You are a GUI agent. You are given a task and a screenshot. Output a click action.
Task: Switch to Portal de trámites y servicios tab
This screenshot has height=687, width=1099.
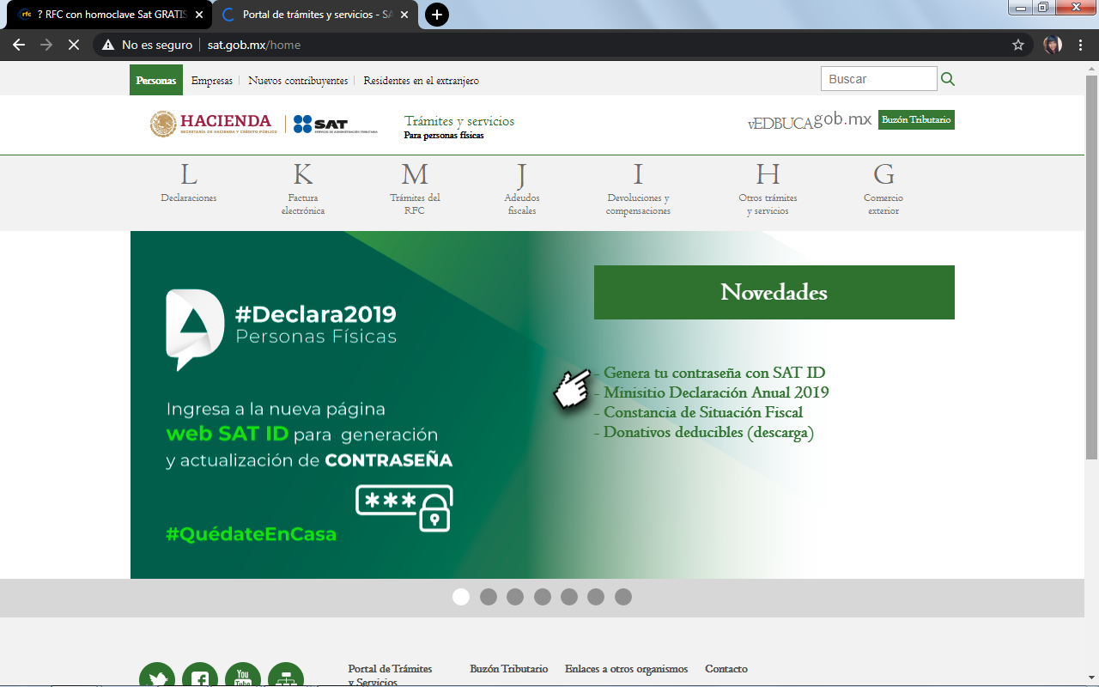313,15
